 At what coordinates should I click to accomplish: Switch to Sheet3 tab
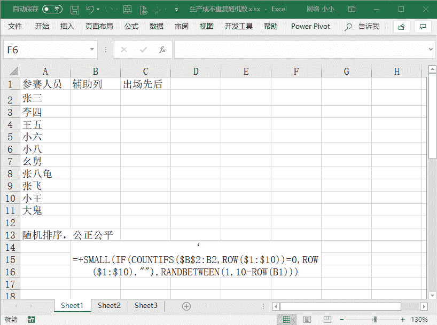[146, 305]
